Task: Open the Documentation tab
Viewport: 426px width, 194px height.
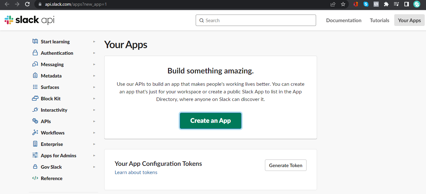Action: click(344, 20)
